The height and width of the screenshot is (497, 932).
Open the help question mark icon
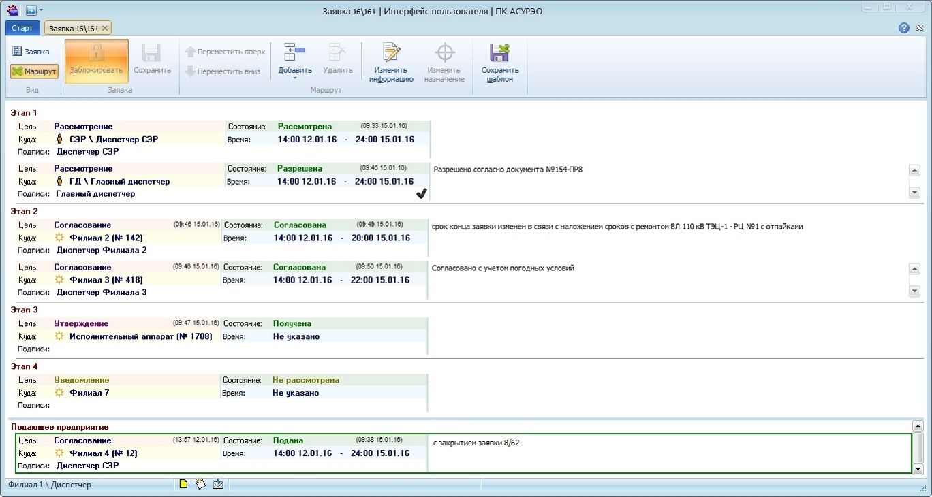904,28
